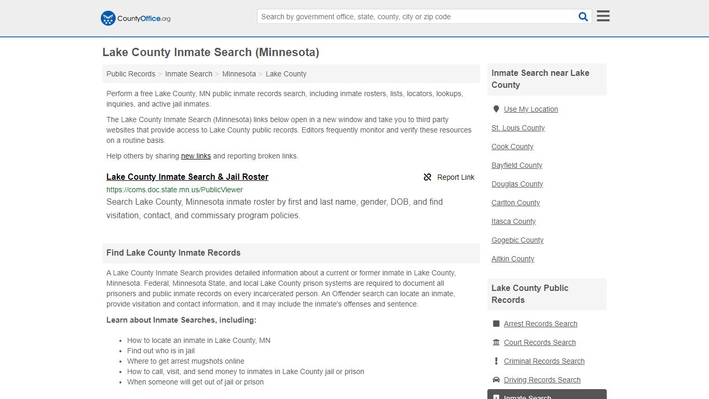This screenshot has height=399, width=709.
Task: Open Arrest Records Search link
Action: (540, 324)
